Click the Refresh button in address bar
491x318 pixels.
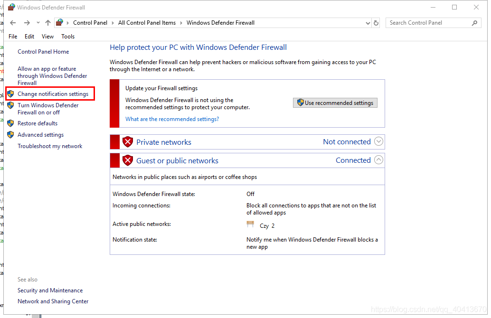[x=376, y=23]
